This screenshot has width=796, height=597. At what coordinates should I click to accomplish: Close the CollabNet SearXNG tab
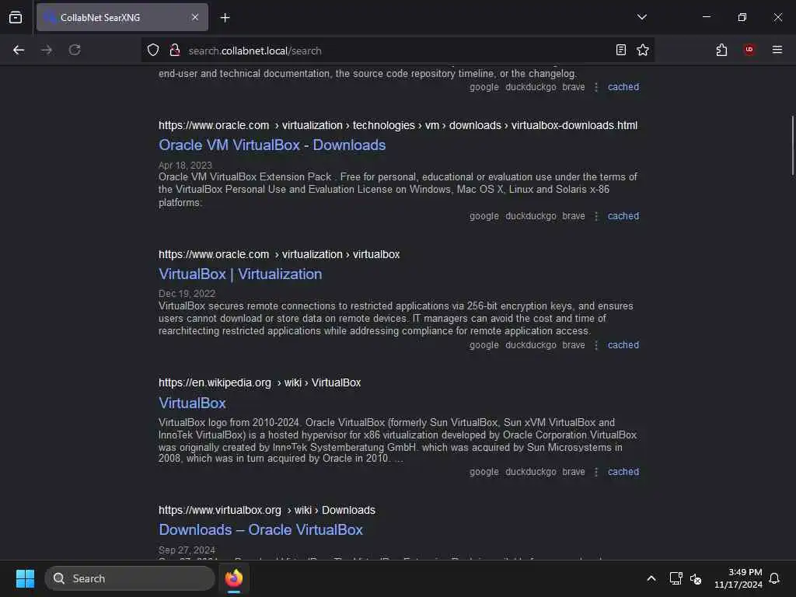click(195, 17)
